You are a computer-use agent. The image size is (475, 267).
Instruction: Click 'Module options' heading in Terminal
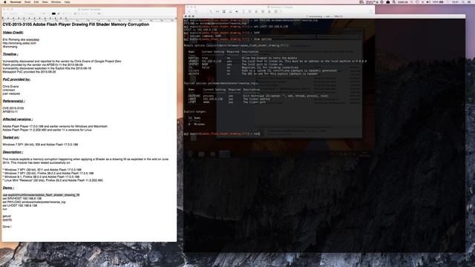pyautogui.click(x=237, y=45)
